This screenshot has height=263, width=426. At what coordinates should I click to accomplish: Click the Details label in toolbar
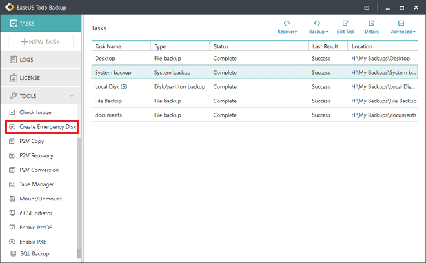pyautogui.click(x=372, y=32)
